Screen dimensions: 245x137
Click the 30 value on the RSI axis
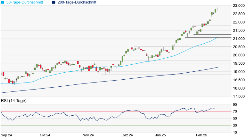pyautogui.click(x=235, y=125)
